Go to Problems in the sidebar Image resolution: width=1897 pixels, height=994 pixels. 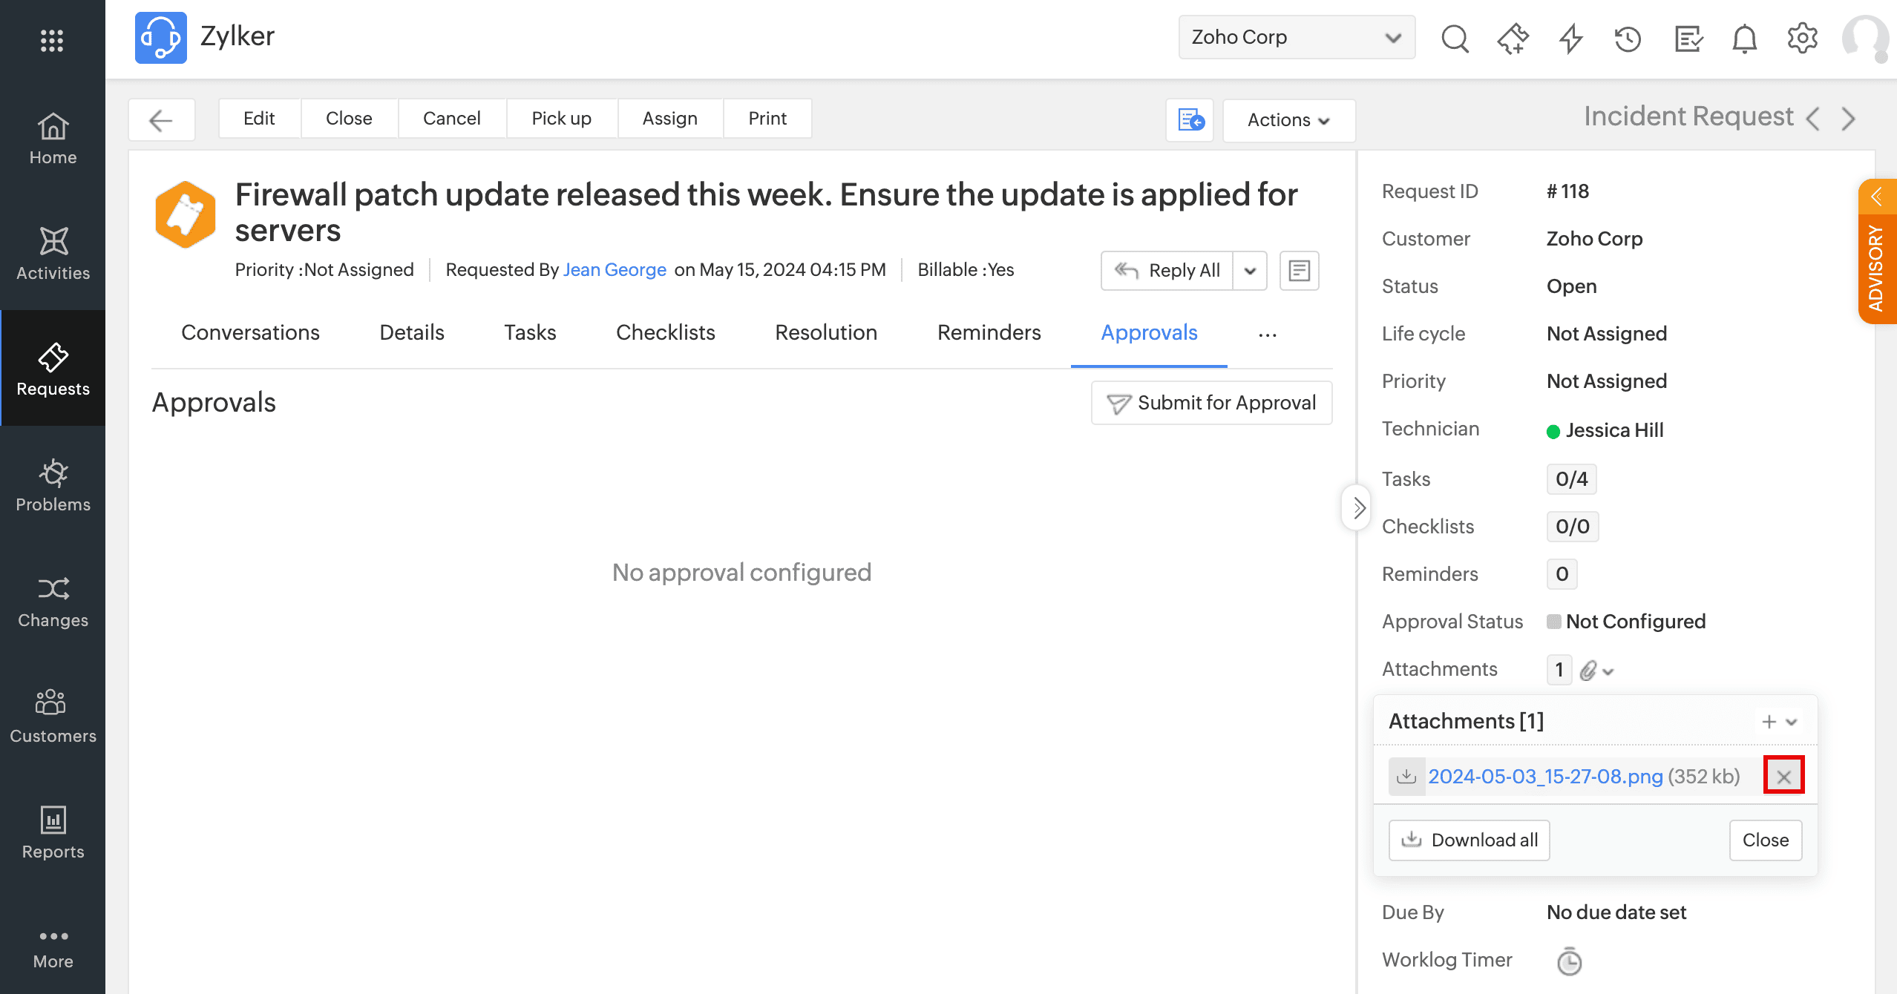(x=53, y=485)
